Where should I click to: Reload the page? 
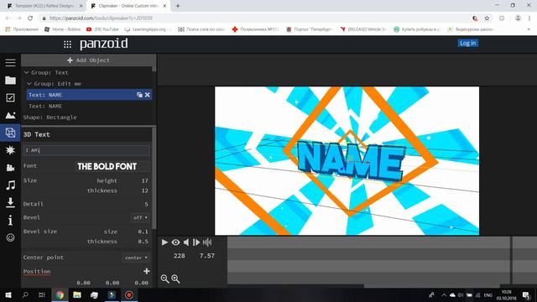[x=30, y=18]
